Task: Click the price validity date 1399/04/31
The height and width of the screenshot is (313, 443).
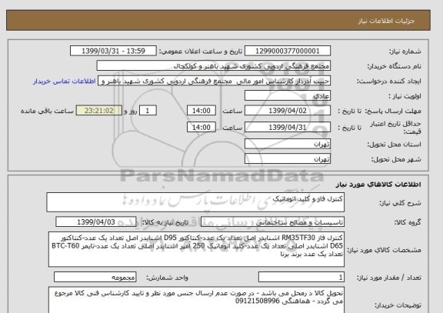Action: click(288, 127)
